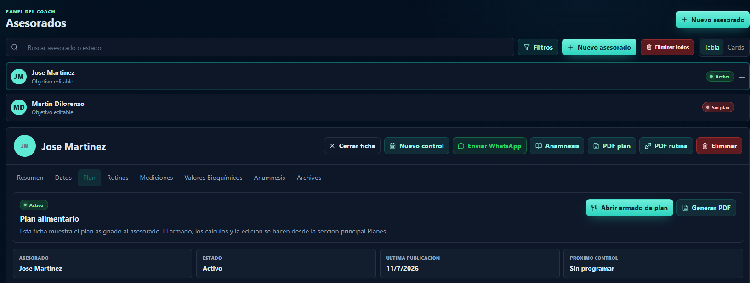Click the book icon in Anamnesis button

click(x=539, y=146)
